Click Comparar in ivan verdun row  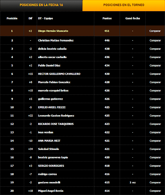(x=155, y=132)
